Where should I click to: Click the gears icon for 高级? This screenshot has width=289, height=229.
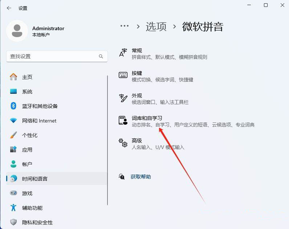pyautogui.click(x=123, y=143)
